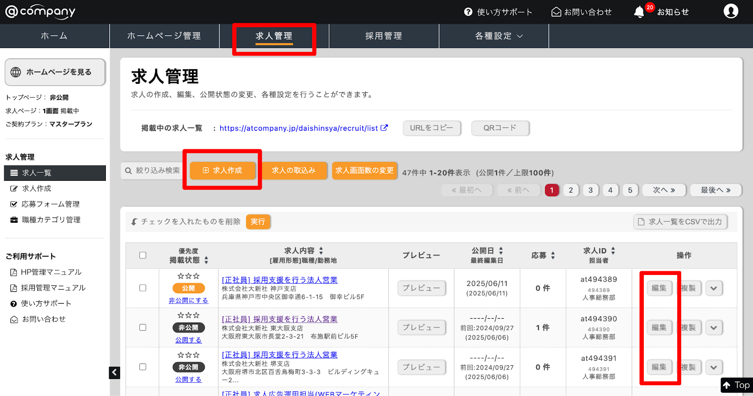Check the row for job at494391
Viewport: 753px width, 396px height.
[143, 367]
